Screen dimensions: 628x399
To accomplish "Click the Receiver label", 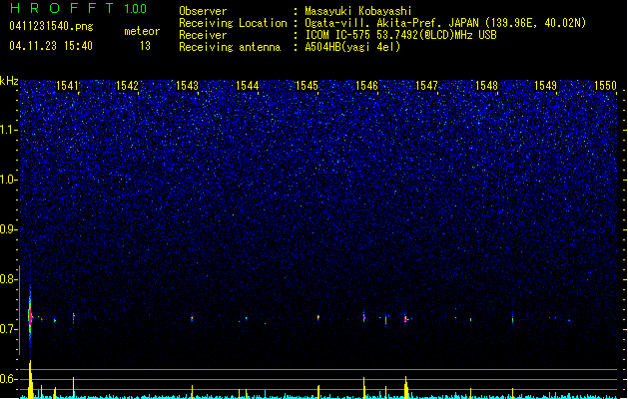I will coord(203,35).
